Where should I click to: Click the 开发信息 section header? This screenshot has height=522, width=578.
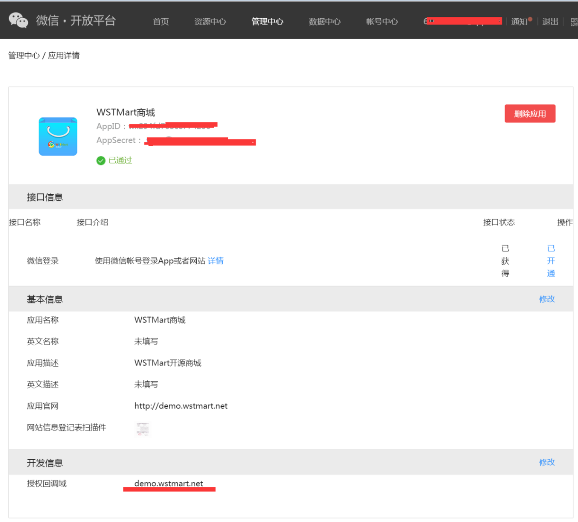[x=45, y=463]
